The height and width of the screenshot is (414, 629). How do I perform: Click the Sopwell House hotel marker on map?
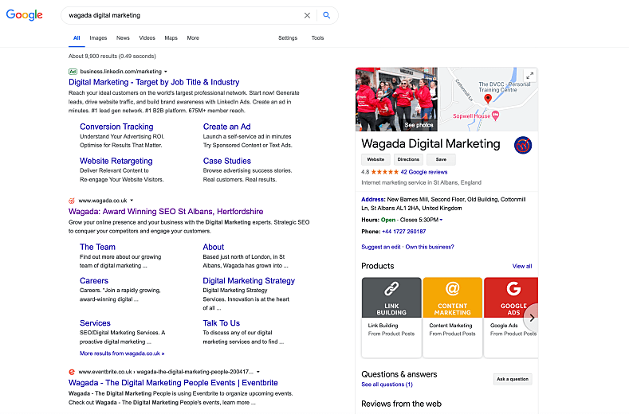coord(495,115)
